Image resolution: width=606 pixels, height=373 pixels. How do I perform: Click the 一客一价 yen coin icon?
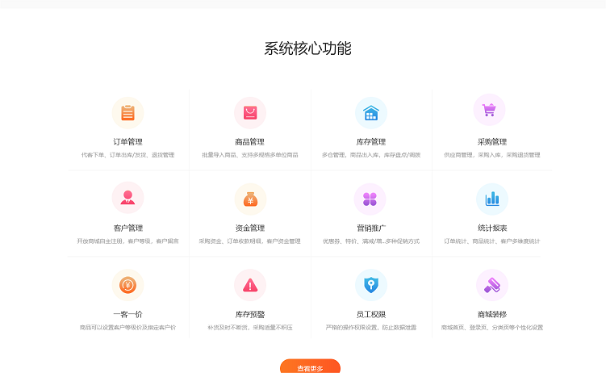128,285
